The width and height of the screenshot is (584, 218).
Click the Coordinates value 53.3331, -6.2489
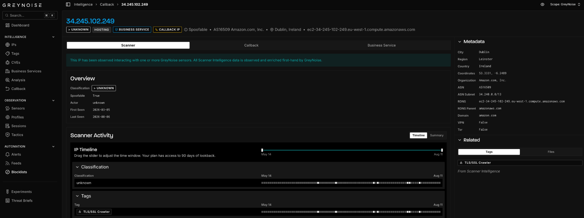[x=493, y=73]
